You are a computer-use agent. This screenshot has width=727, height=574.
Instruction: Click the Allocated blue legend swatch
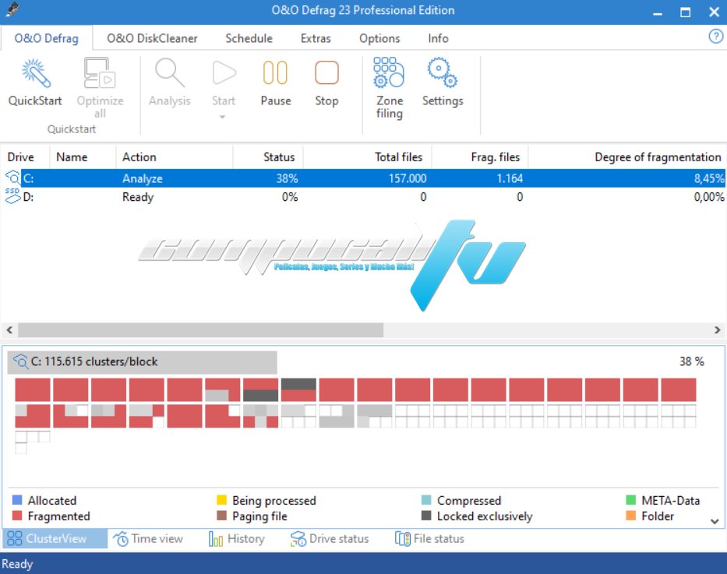click(x=16, y=500)
